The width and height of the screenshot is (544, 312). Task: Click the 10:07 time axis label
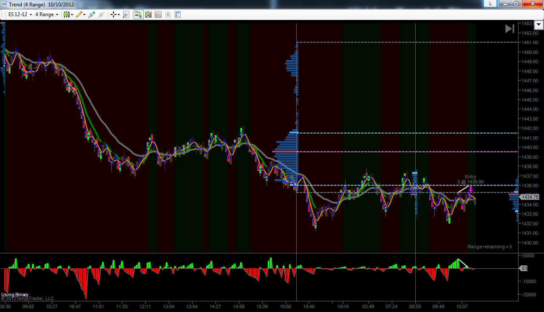pos(462,306)
